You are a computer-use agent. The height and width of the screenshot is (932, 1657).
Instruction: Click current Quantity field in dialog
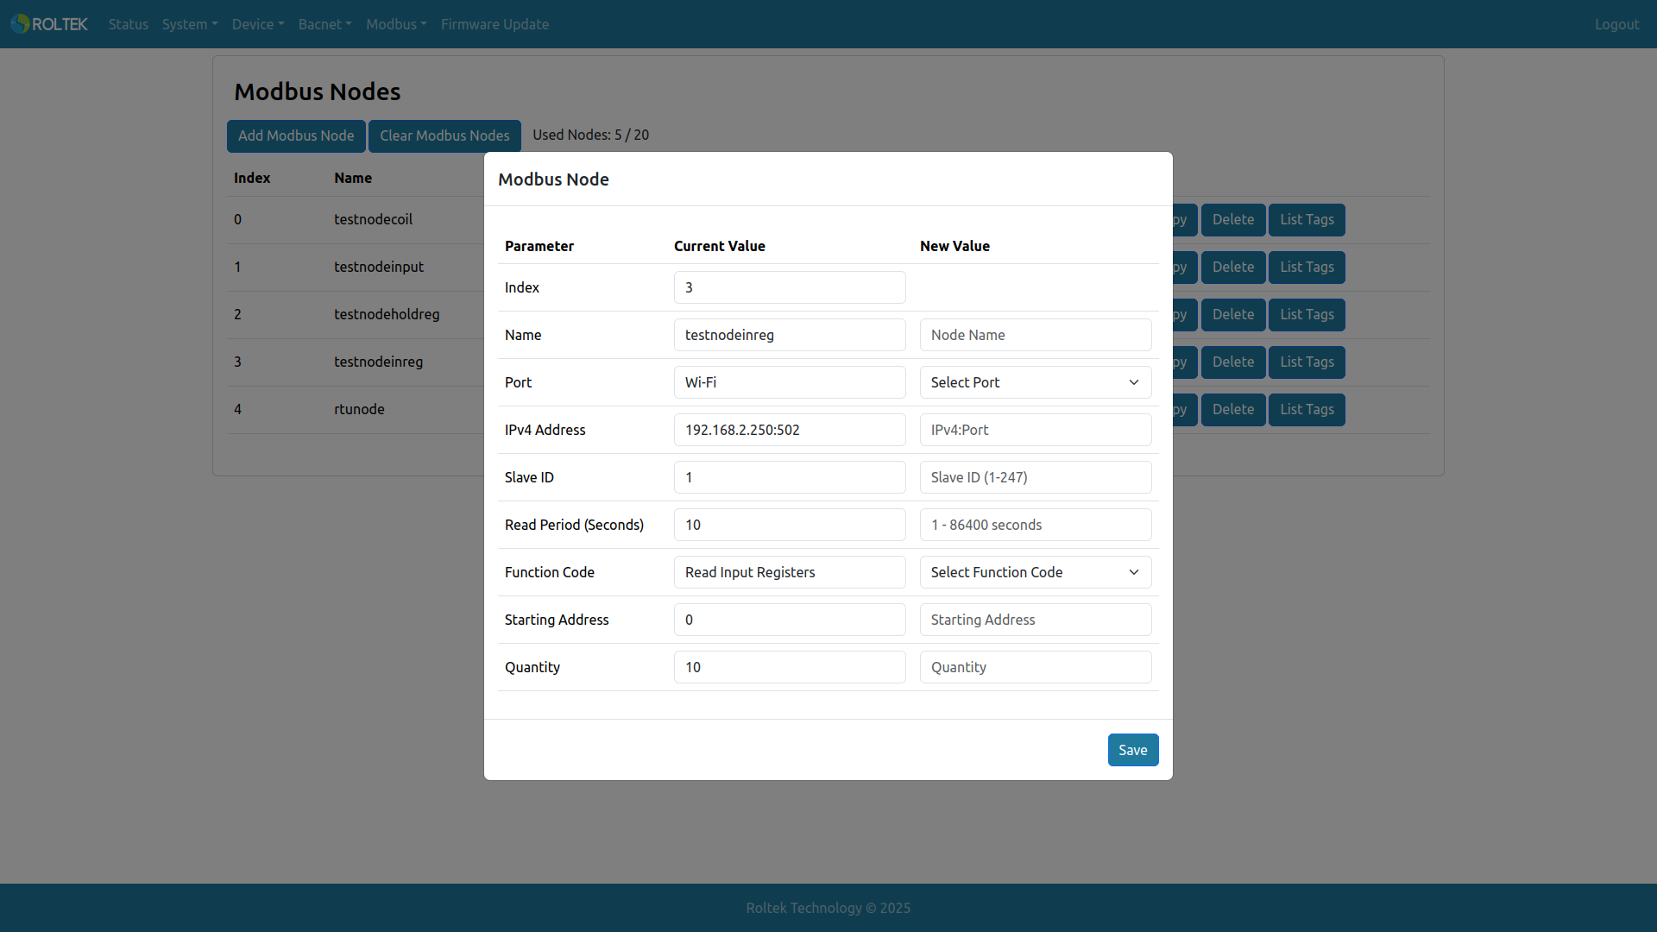[x=790, y=667]
